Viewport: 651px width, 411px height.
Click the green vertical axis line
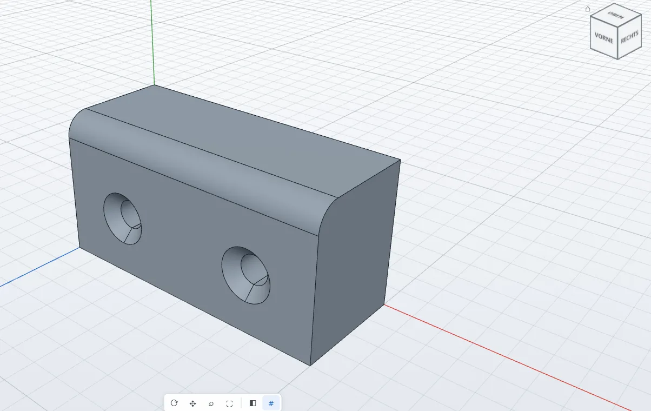coord(152,42)
